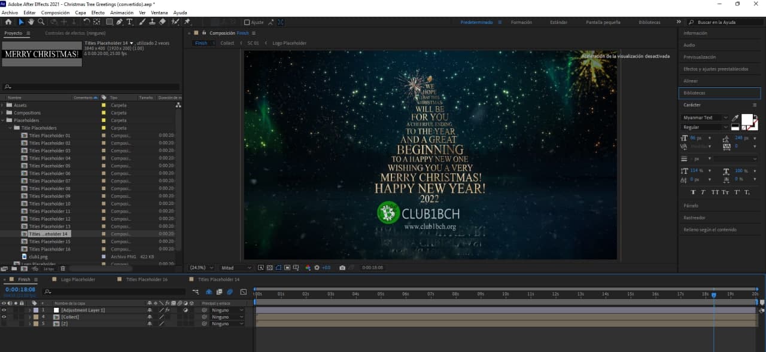Expand the Assets folder
766x352 pixels.
[x=2, y=105]
